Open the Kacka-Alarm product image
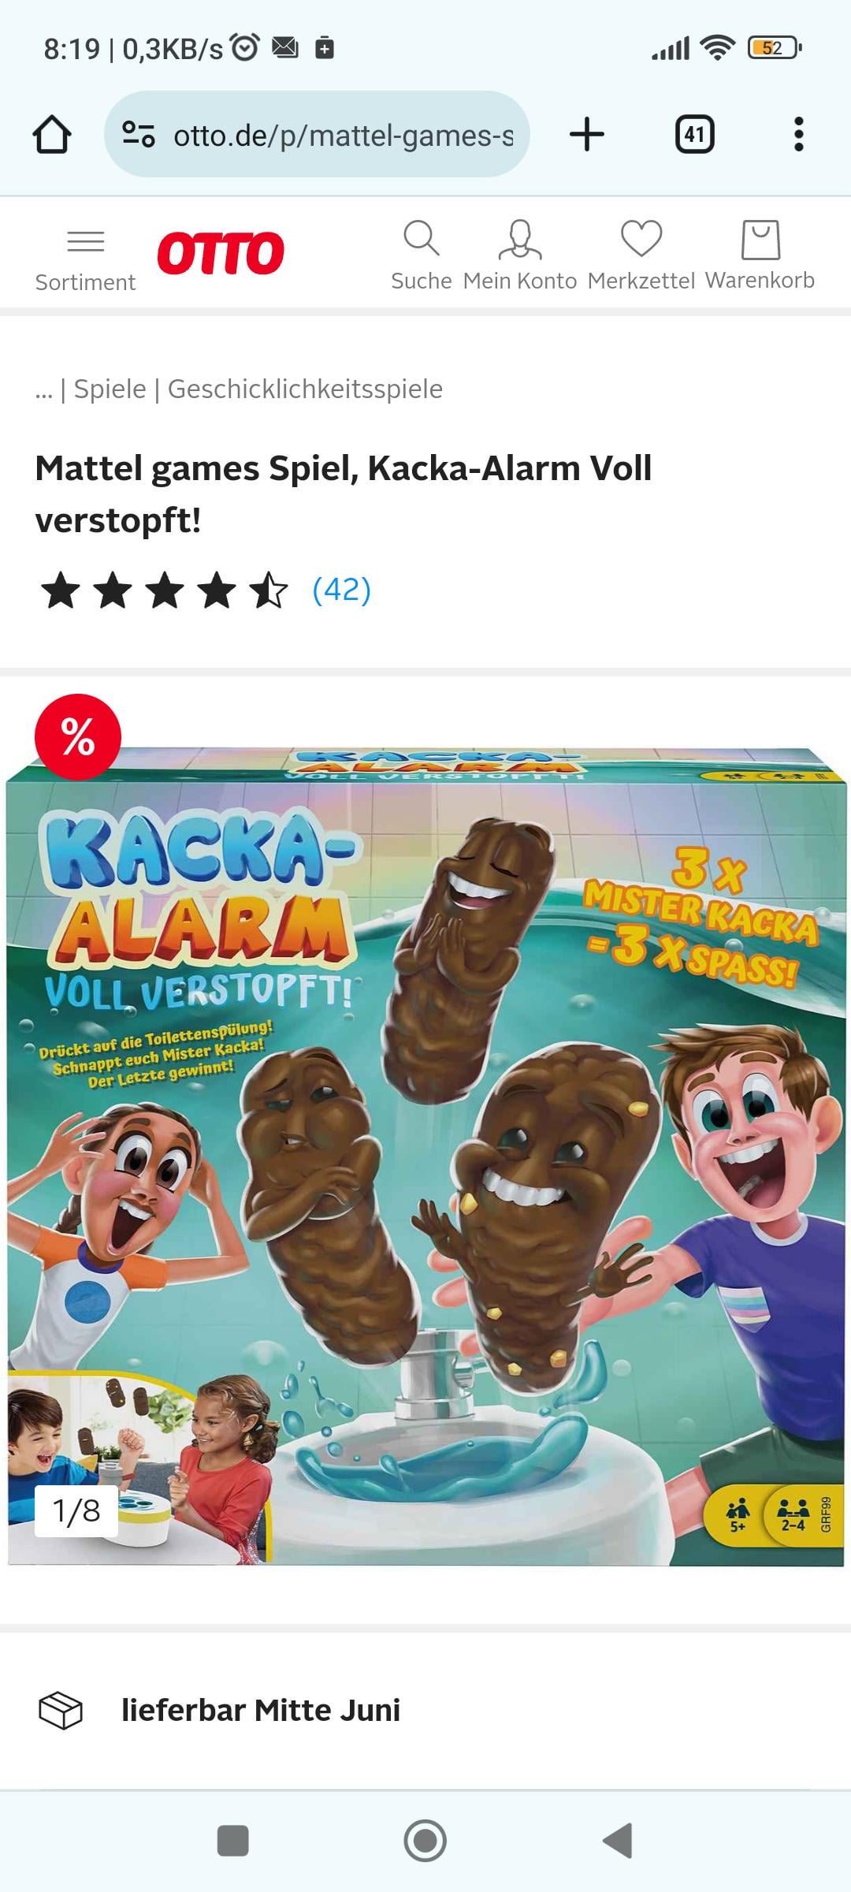 (x=425, y=1156)
